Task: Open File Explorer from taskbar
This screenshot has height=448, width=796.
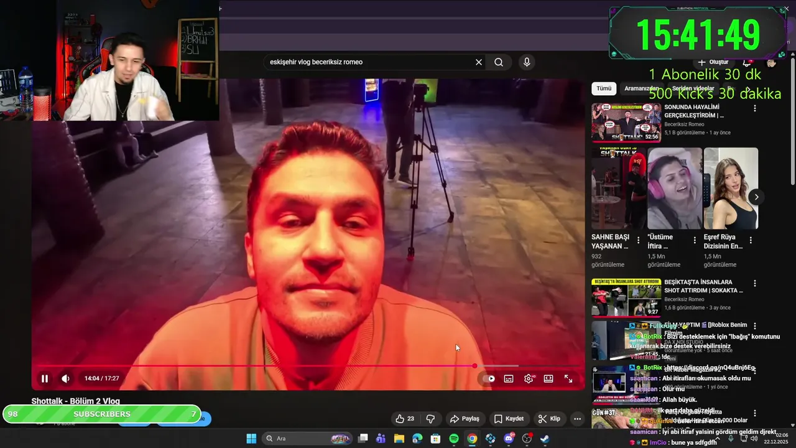Action: (399, 439)
